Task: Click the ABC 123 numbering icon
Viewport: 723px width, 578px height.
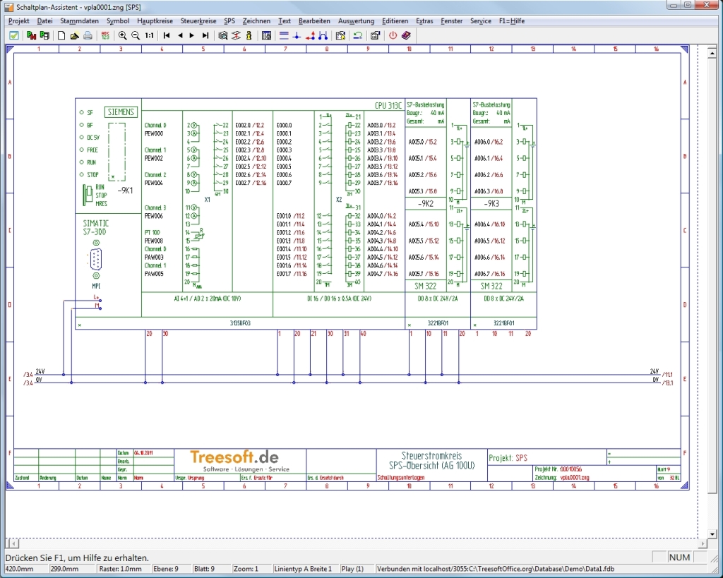Action: 105,35
